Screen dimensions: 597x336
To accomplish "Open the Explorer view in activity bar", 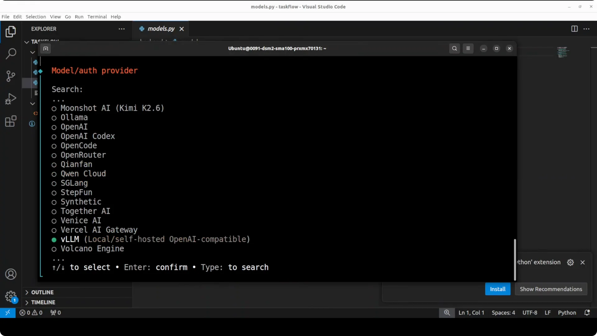I will [11, 31].
